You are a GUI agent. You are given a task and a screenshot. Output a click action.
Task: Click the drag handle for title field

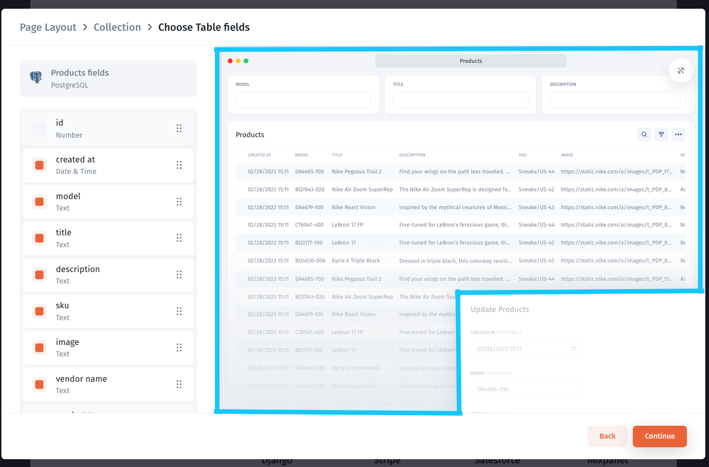click(179, 238)
